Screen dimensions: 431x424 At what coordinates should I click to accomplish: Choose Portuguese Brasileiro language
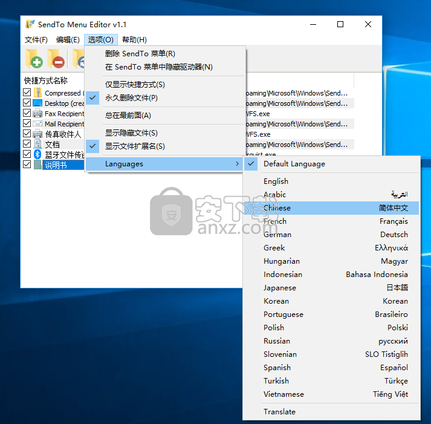coord(331,315)
